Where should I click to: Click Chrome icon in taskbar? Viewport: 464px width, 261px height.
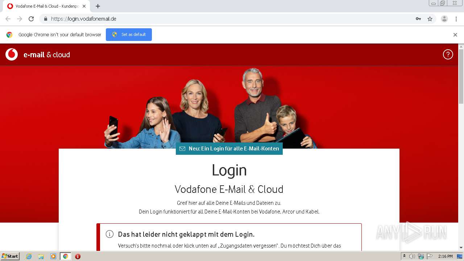[x=65, y=256]
